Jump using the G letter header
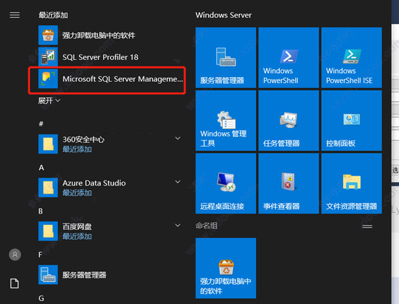 tap(41, 298)
